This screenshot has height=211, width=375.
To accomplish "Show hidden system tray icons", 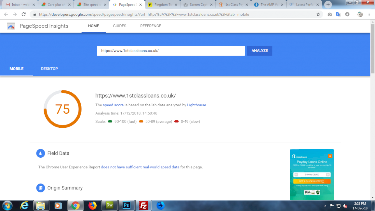I will [325, 206].
